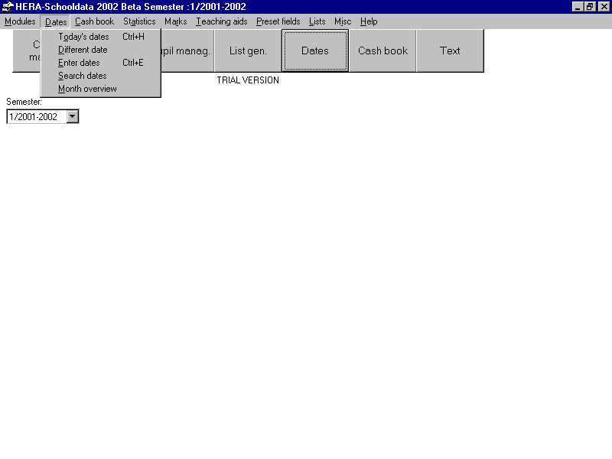Viewport: 612px width, 459px height.
Task: Choose Enter dates menu entry
Action: (101, 63)
